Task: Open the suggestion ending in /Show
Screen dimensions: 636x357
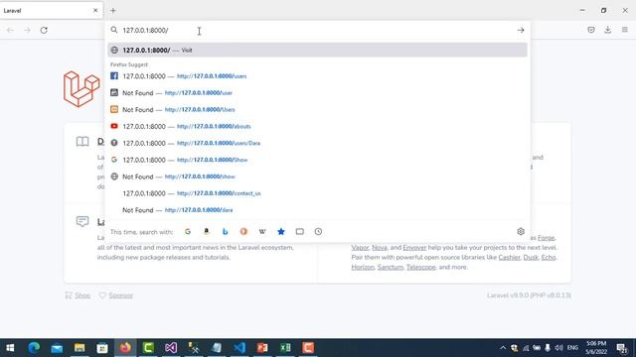Action: [317, 160]
